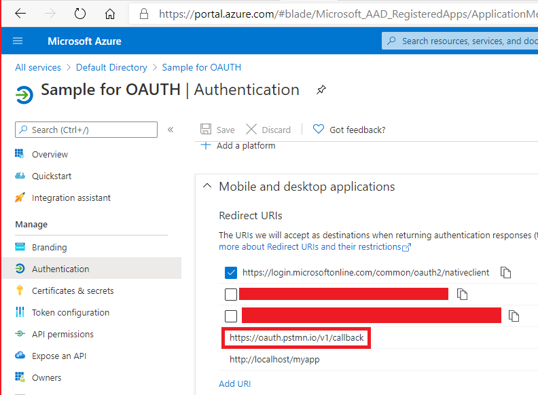Click the Sample for OAUTH app icon
The image size is (538, 395).
pos(24,94)
